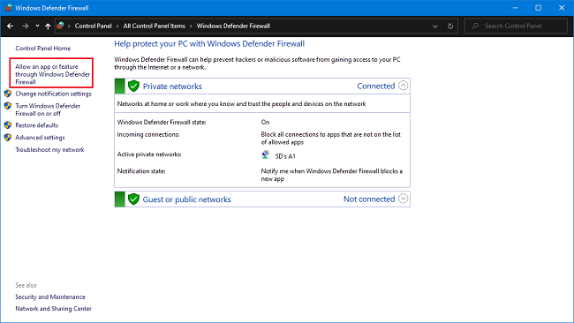Click the search magnifier icon
Screen dimensions: 574x323
(475, 26)
